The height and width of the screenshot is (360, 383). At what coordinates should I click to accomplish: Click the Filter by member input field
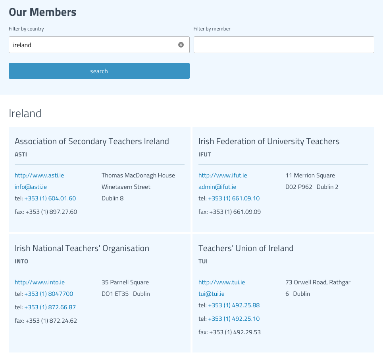pyautogui.click(x=284, y=45)
